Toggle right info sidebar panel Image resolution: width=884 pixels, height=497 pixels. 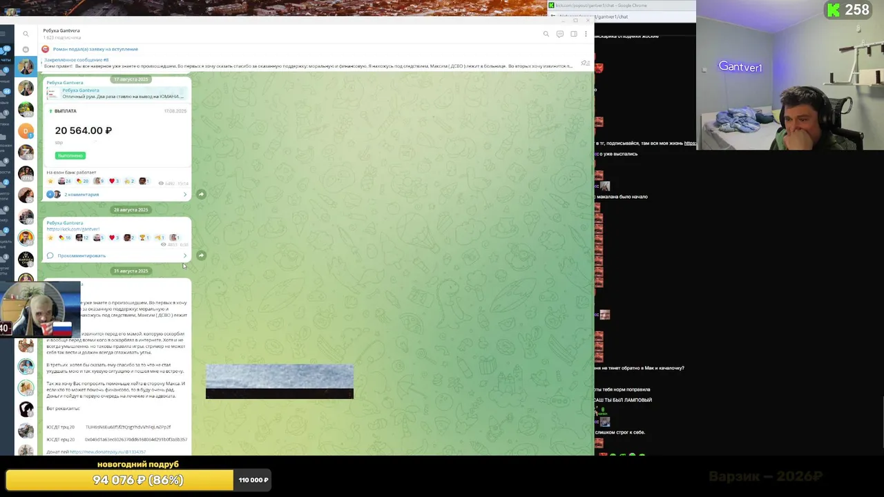point(574,34)
